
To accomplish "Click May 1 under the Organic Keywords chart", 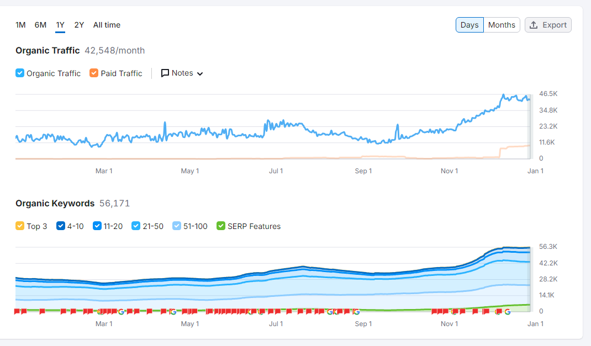I will tap(190, 324).
